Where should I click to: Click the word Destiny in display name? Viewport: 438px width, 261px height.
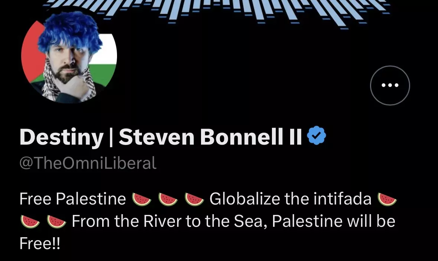[61, 138]
